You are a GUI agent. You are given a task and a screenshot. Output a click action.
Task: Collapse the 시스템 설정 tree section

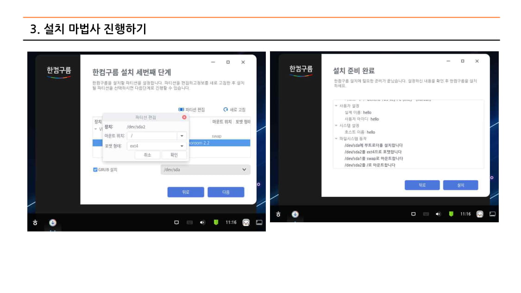(x=336, y=126)
